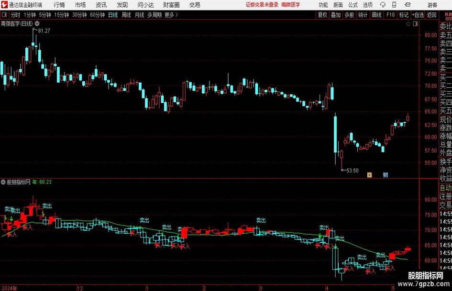The width and height of the screenshot is (452, 291).
Task: Open the 资讯 menu
Action: tap(101, 5)
